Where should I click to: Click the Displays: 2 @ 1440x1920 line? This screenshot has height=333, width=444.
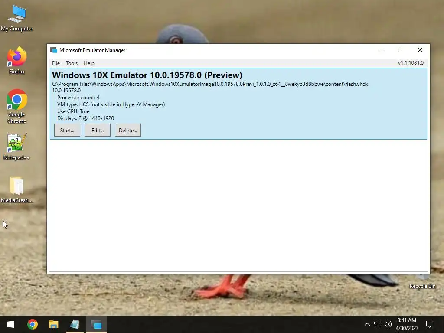[85, 118]
